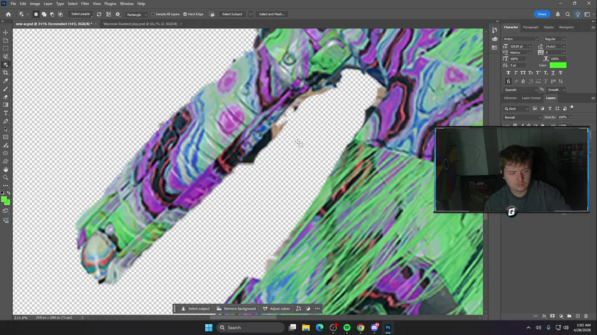597x335 pixels.
Task: Switch to the Paragraph tab
Action: 530,27
